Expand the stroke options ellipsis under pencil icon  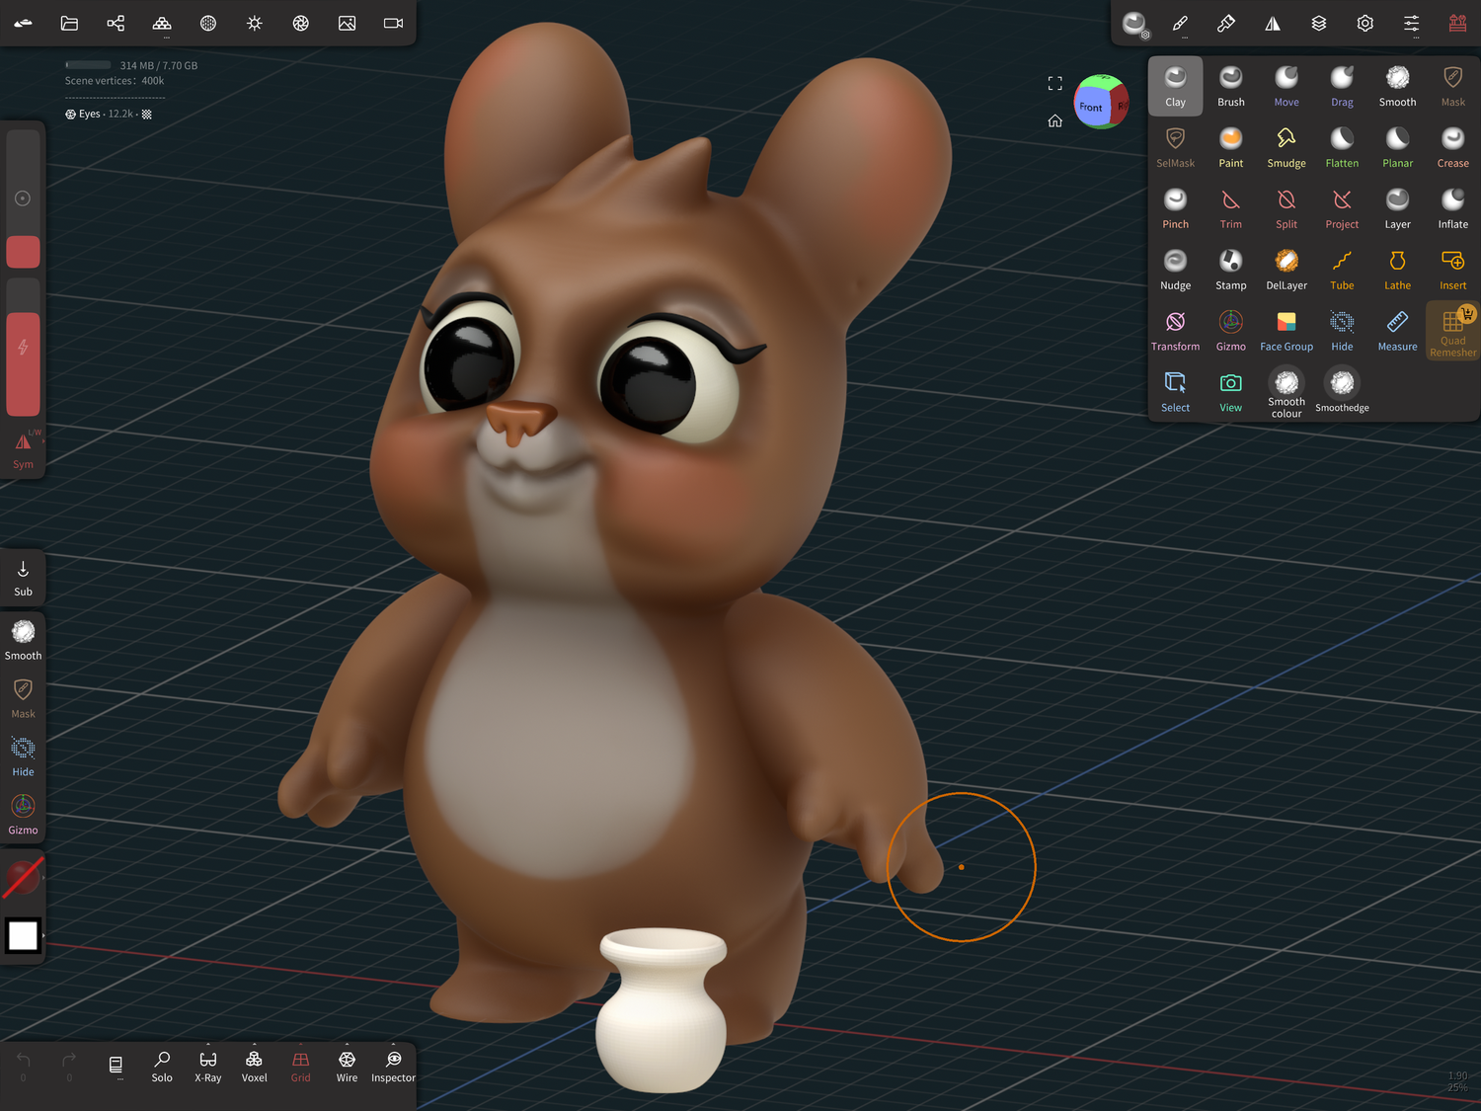(1183, 38)
